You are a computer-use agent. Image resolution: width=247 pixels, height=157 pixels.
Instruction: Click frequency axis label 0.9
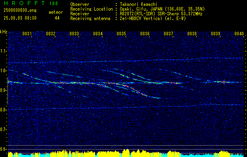4,90
